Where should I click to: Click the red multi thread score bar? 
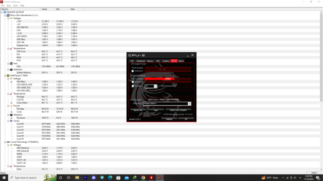tap(159, 79)
